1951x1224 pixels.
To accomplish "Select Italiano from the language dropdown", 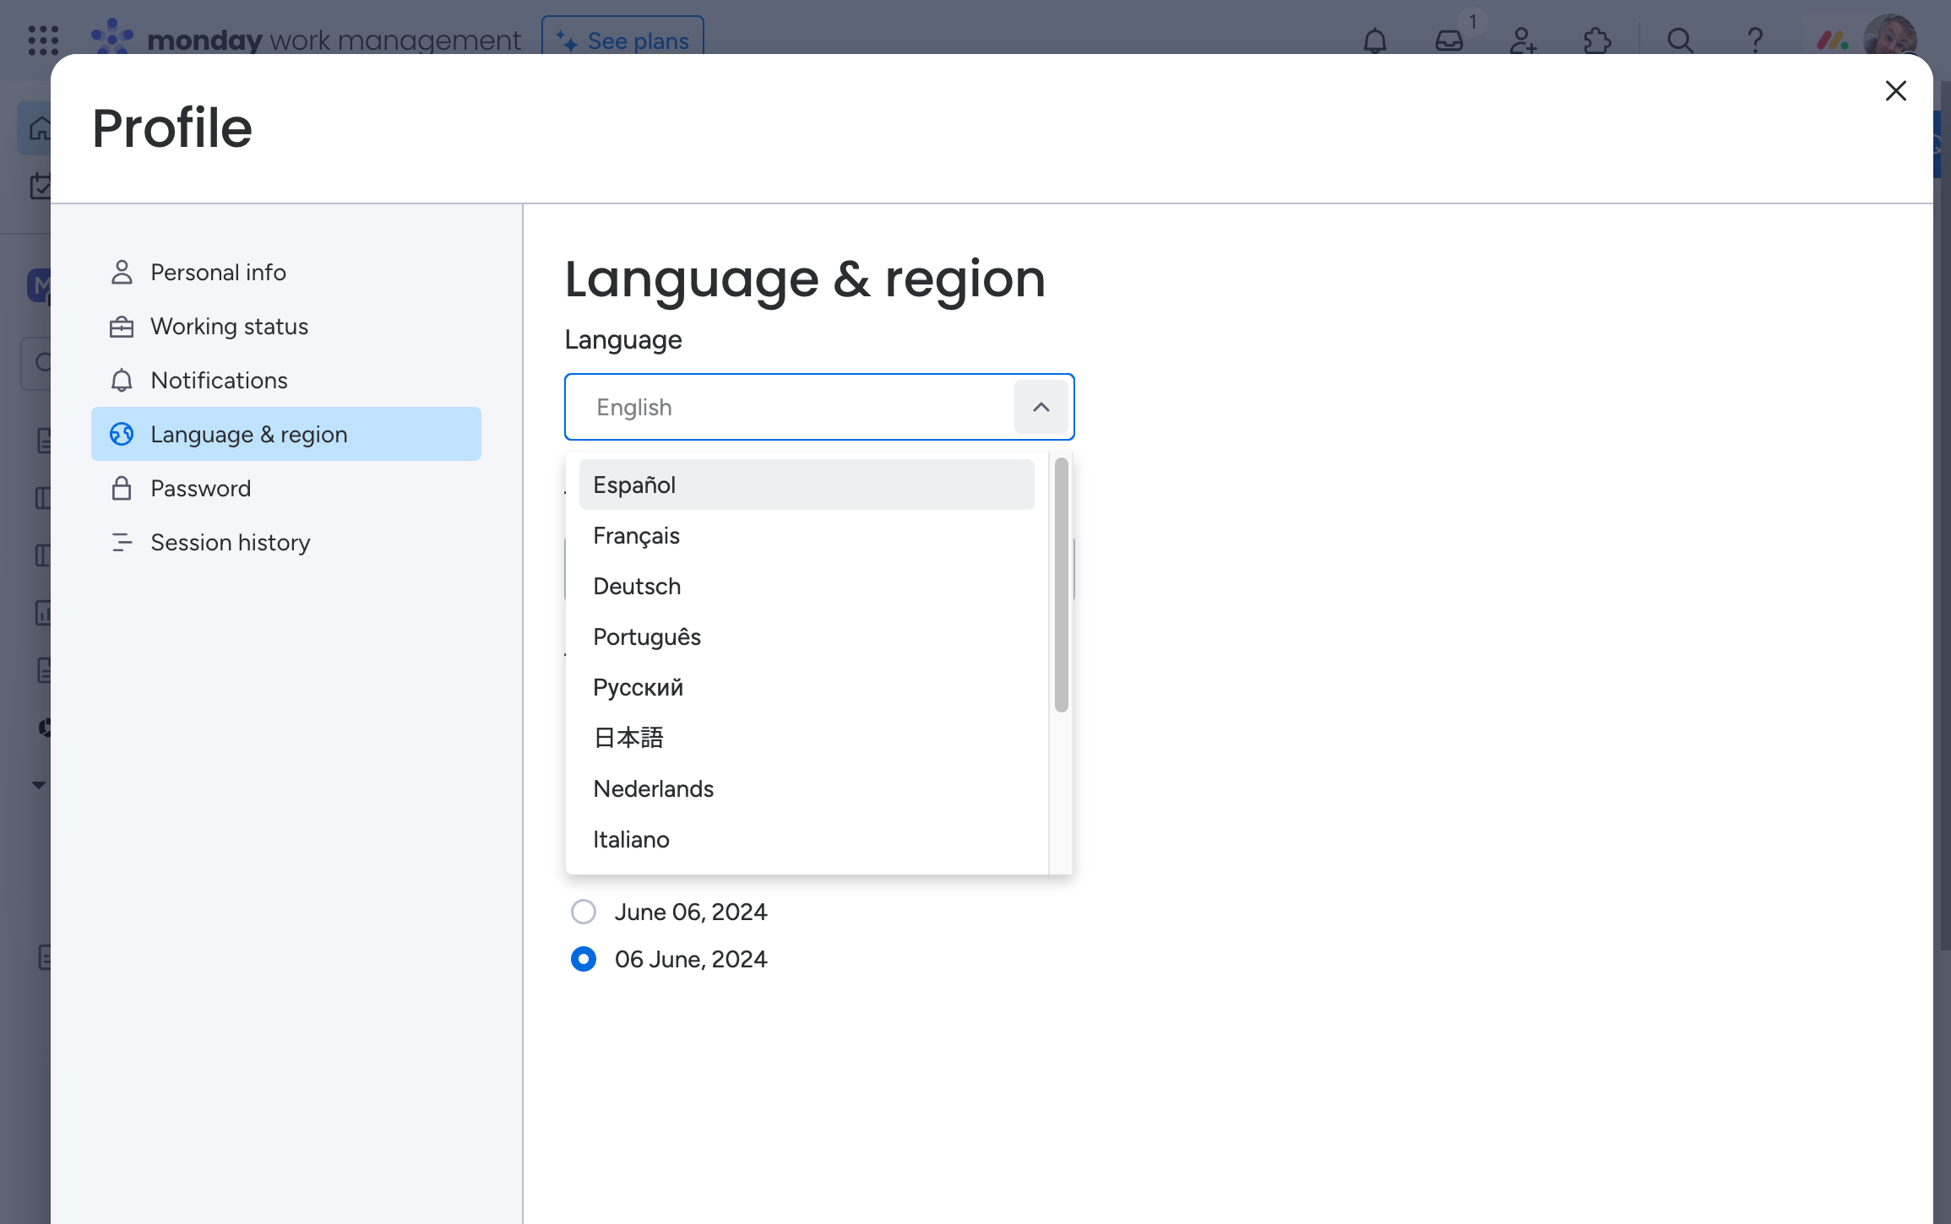I will click(631, 839).
